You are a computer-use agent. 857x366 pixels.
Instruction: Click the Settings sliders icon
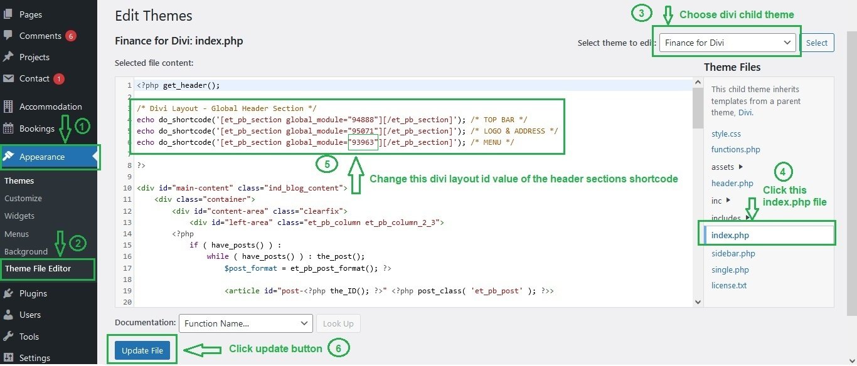(x=8, y=358)
